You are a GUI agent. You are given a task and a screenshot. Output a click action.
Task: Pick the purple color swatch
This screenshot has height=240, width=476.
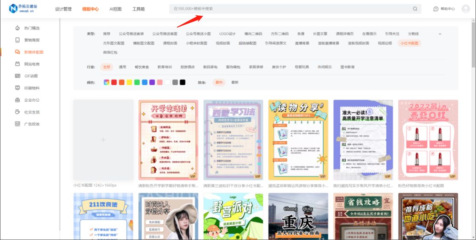coord(152,82)
